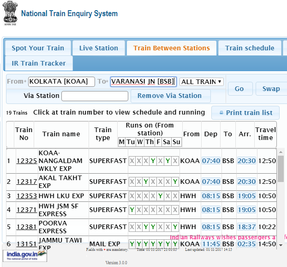The image size is (287, 267).
Task: Click the scroll-up arrow of train list
Action: coord(281,152)
